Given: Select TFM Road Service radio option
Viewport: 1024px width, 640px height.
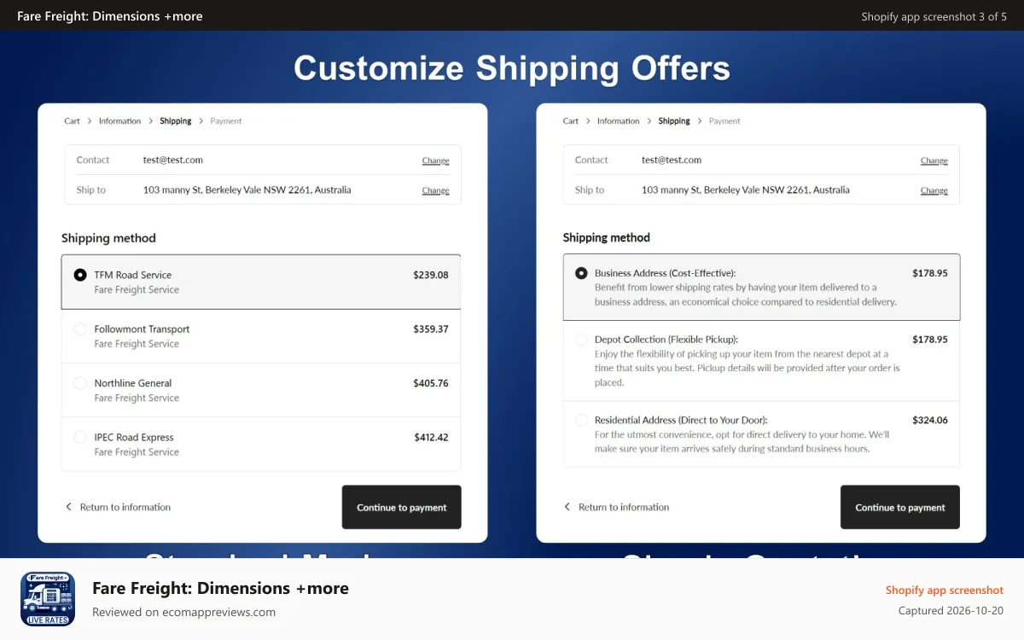Looking at the screenshot, I should (x=80, y=275).
